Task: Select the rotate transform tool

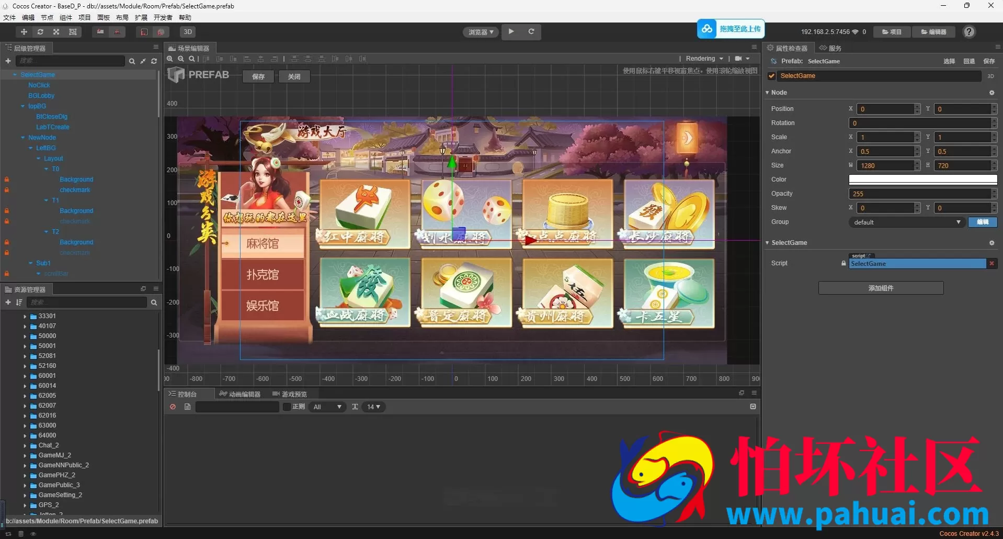Action: 40,32
